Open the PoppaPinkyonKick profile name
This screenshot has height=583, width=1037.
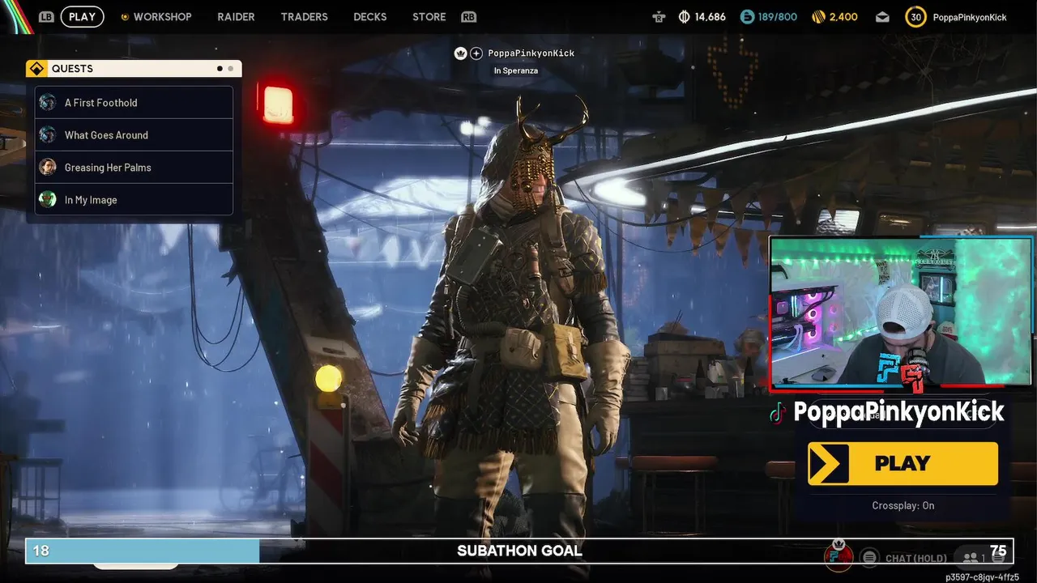970,17
